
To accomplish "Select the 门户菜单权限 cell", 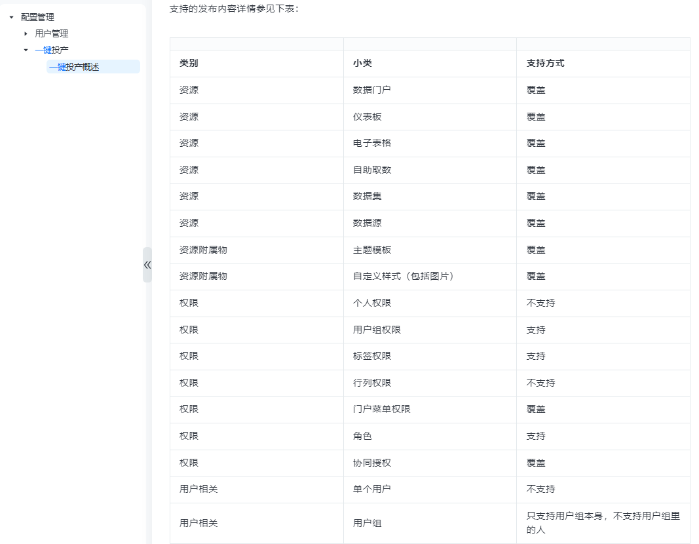I will (x=381, y=409).
